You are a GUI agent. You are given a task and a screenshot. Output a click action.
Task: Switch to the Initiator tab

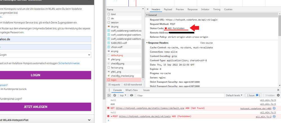(x=205, y=9)
